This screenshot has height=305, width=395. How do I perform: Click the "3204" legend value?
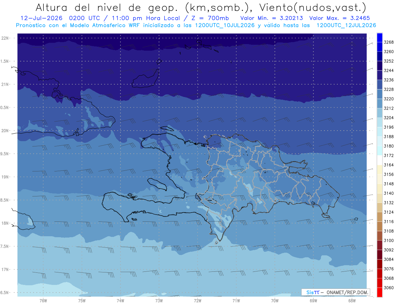[389, 118]
